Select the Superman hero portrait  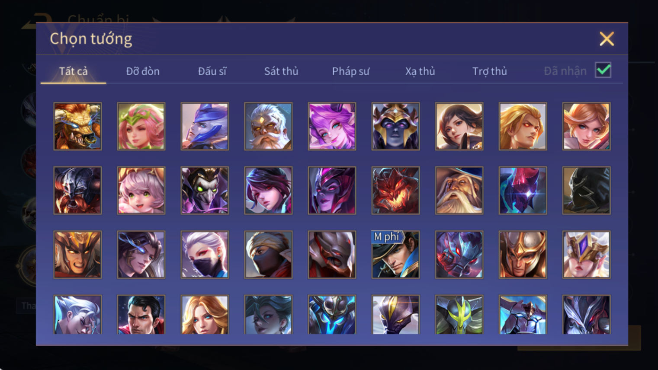[x=141, y=315]
